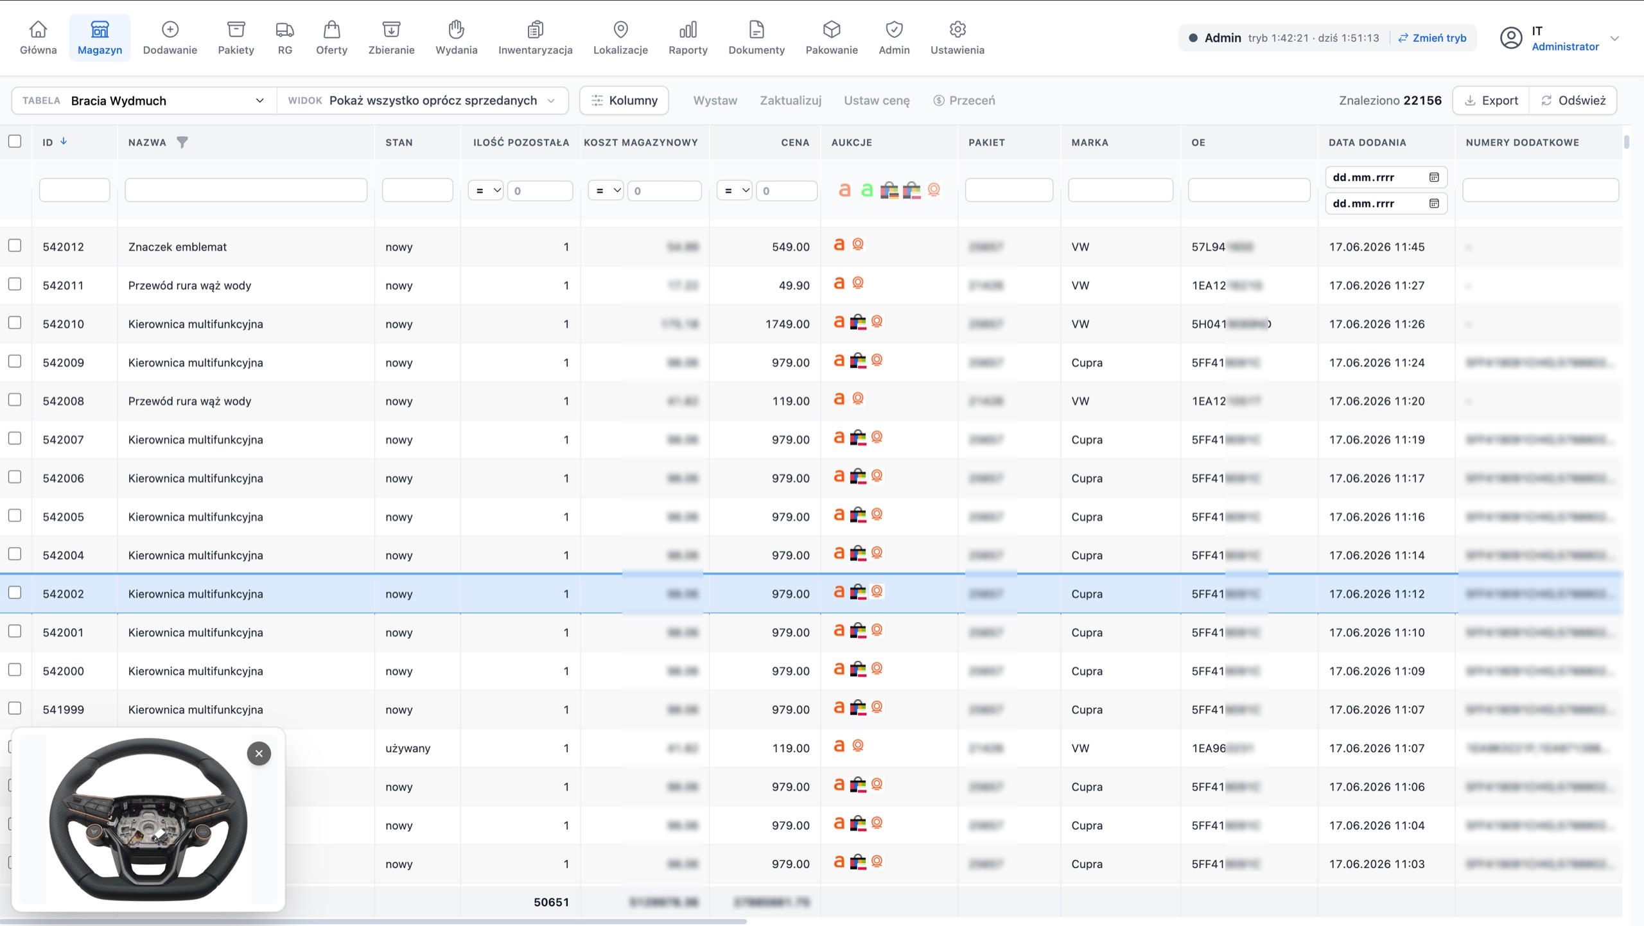This screenshot has height=926, width=1644.
Task: Open the Raporty section
Action: point(688,38)
